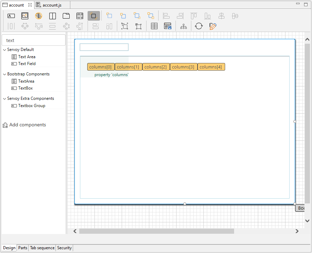The width and height of the screenshot is (312, 253).
Task: Select the image placement toolbar icon
Action: (25, 16)
